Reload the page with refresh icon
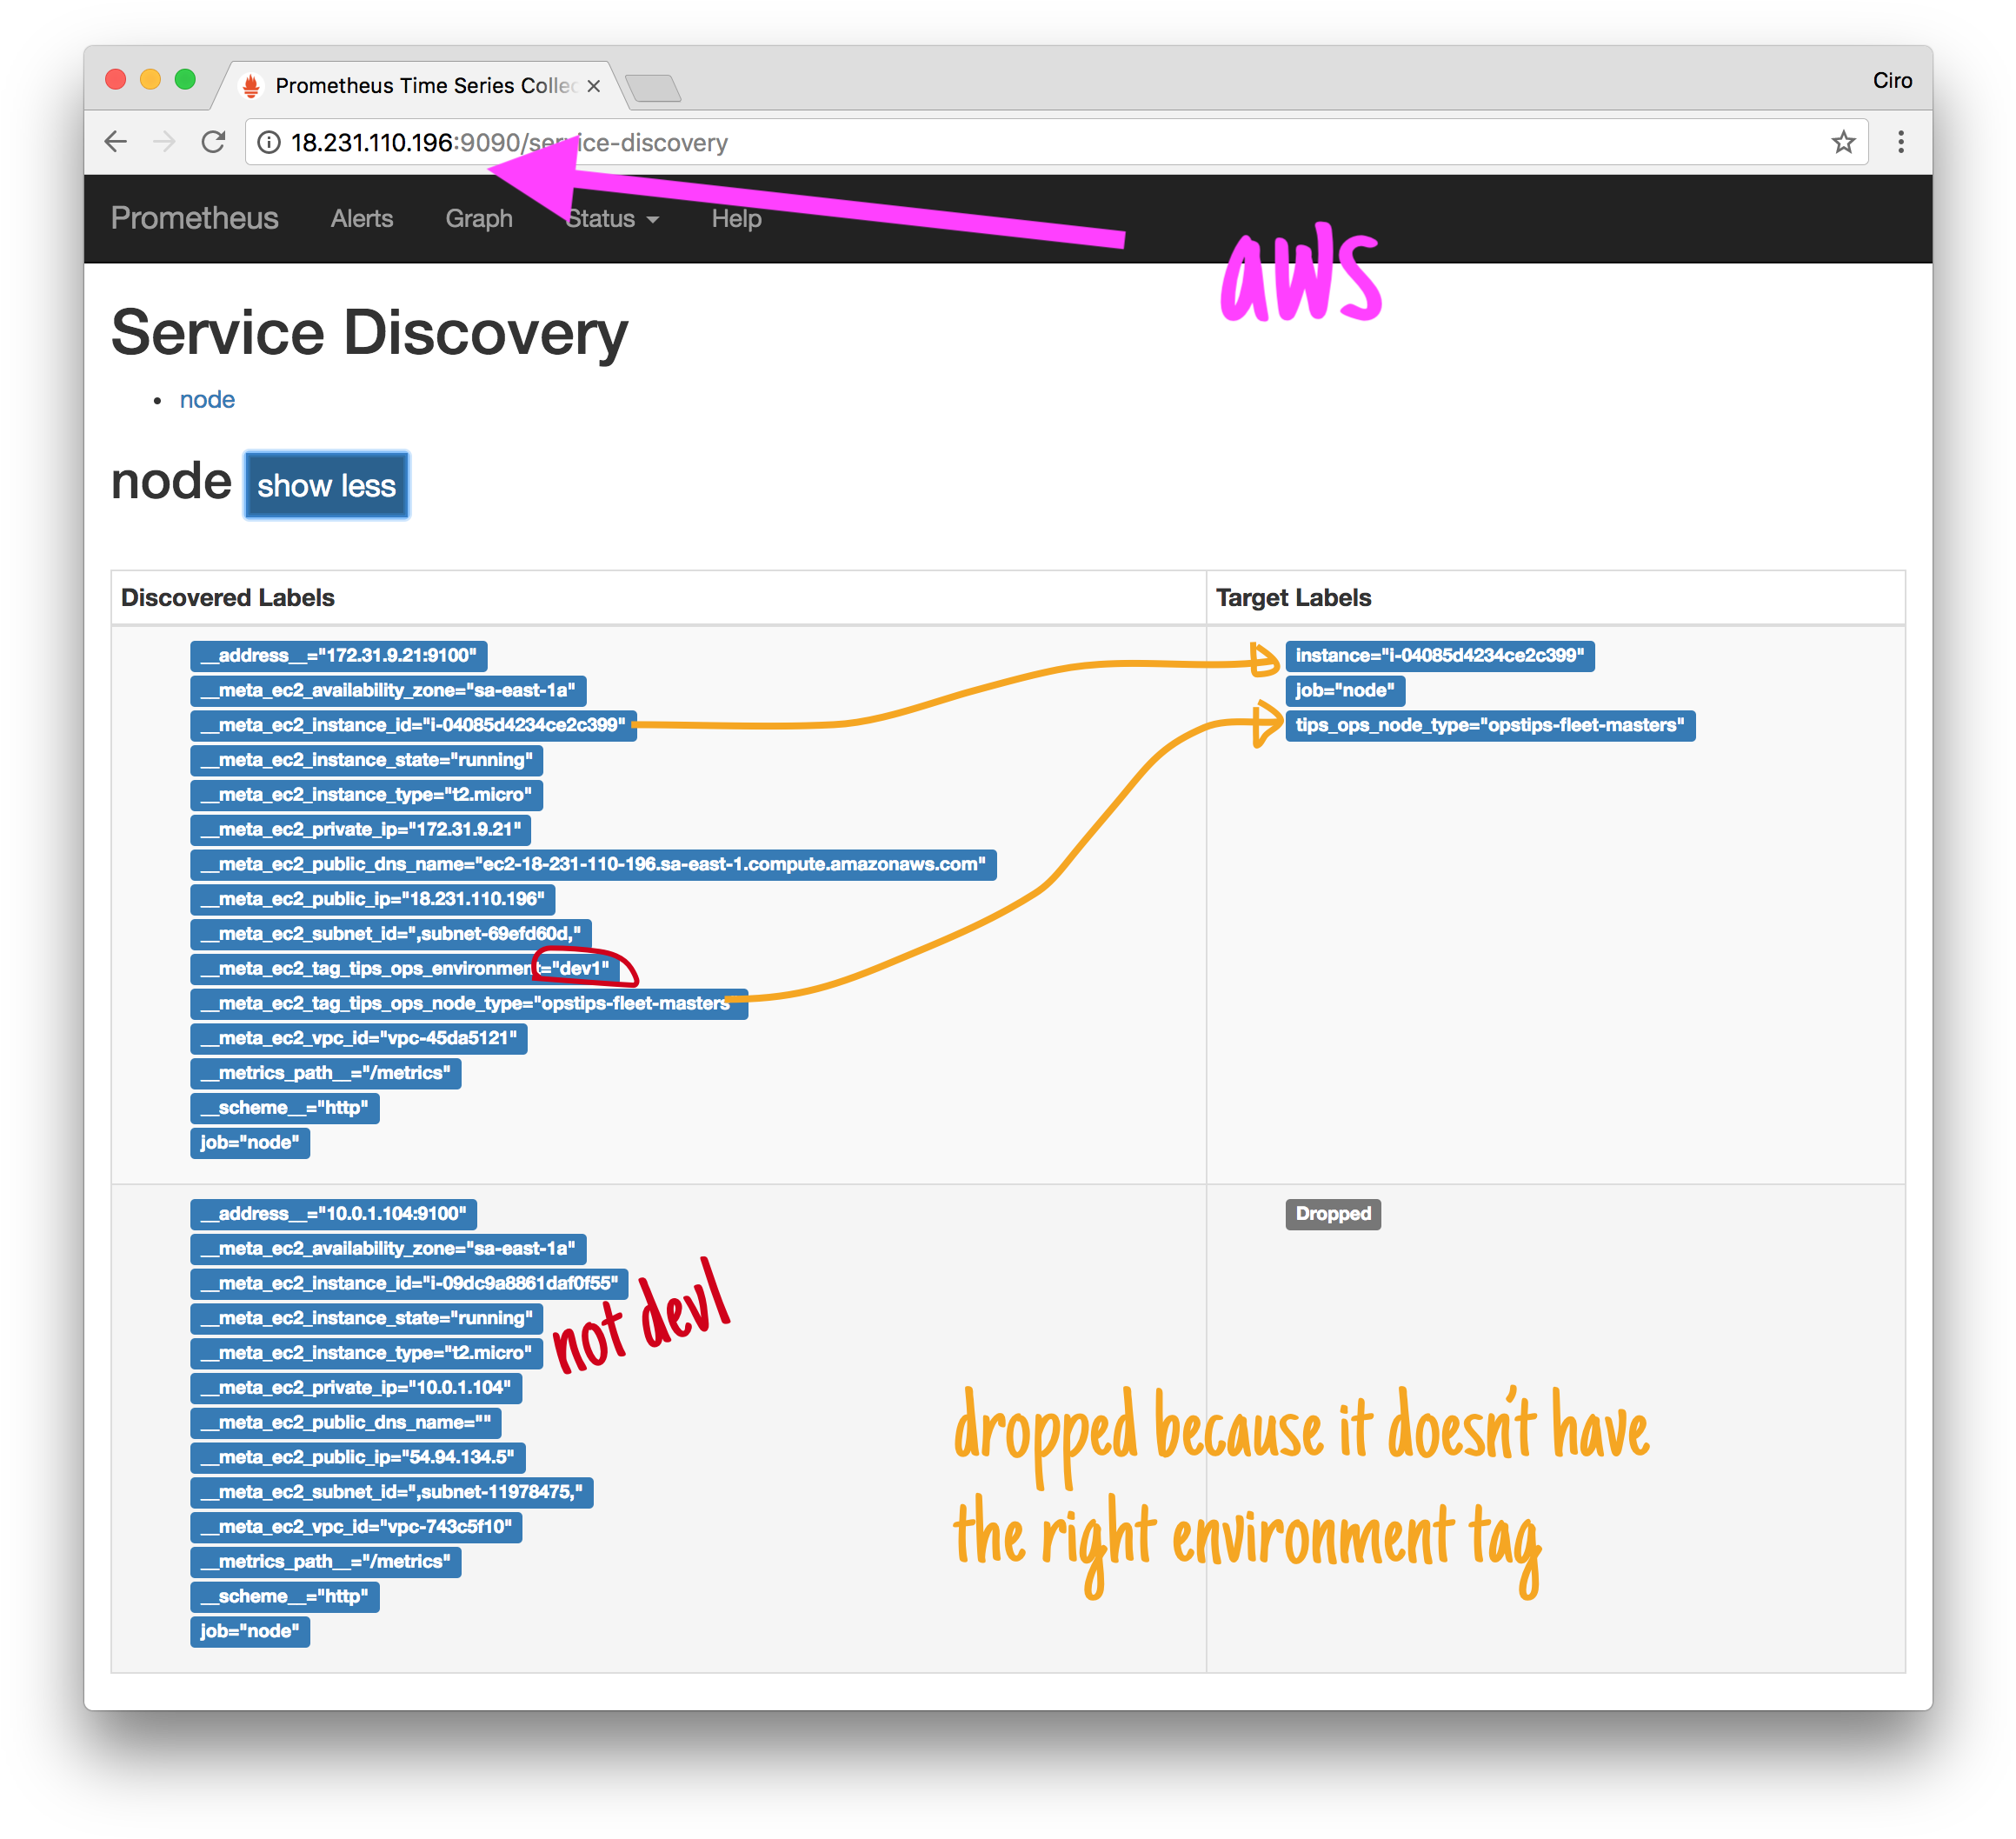The width and height of the screenshot is (2016, 1839). (213, 142)
